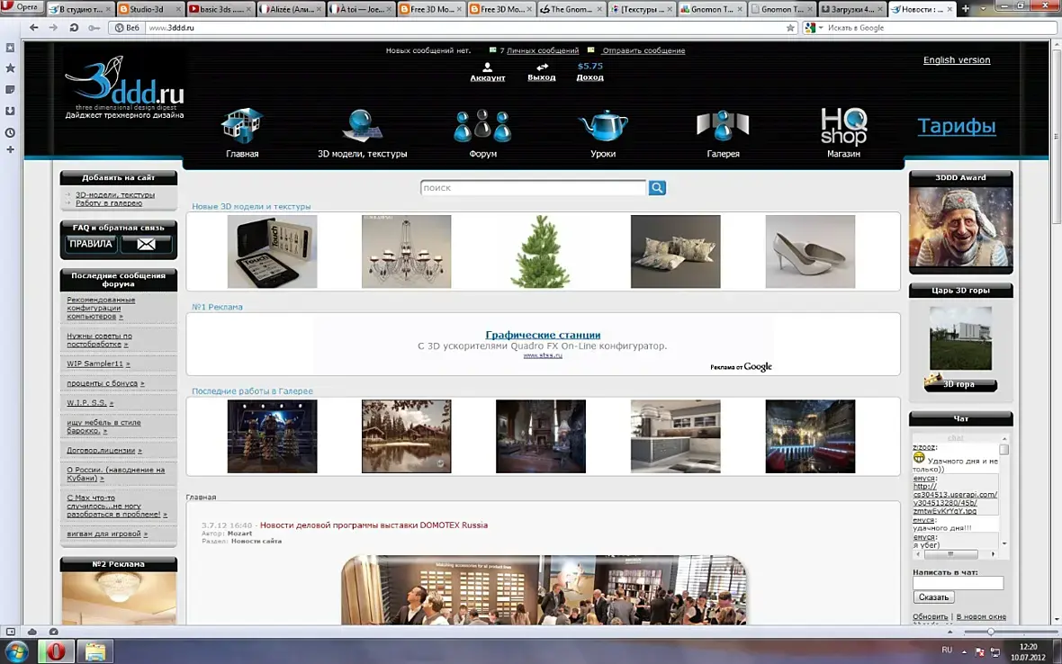Click the 3ddd.ru site logo
Viewport: 1062px width, 664px height.
(x=124, y=88)
